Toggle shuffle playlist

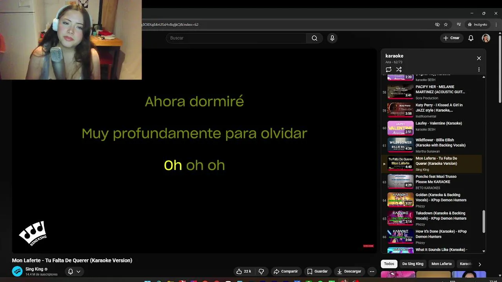click(399, 69)
